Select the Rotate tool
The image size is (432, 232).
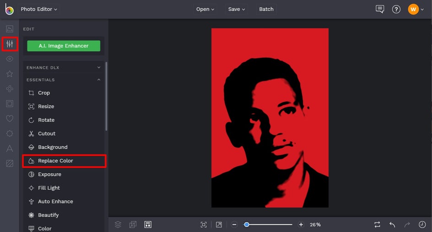64,120
